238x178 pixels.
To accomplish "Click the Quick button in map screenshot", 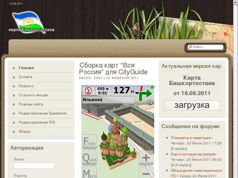I will coord(90,158).
